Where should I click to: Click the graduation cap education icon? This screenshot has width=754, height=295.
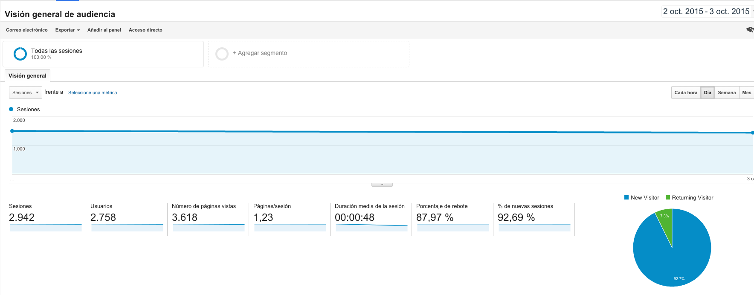[750, 29]
